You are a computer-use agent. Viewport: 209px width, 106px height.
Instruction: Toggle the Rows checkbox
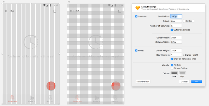[x=136, y=50]
